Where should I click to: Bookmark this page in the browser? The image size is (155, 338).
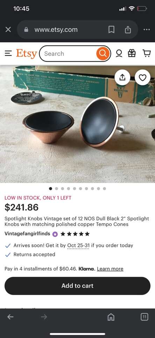pos(111,30)
